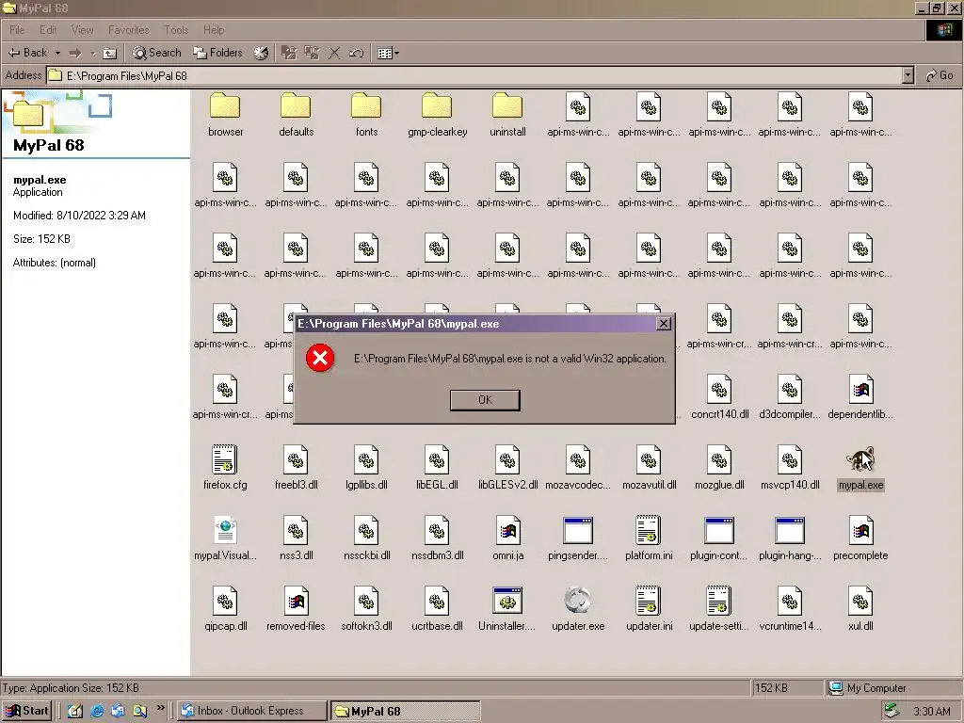Viewport: 964px width, 723px height.
Task: Select the mypal.Visual... manifest file
Action: click(x=225, y=530)
